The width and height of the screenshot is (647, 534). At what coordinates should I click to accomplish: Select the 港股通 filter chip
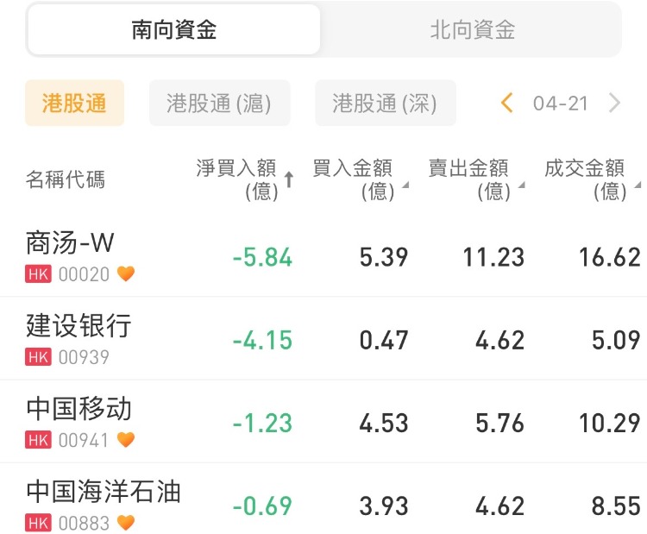click(x=74, y=103)
